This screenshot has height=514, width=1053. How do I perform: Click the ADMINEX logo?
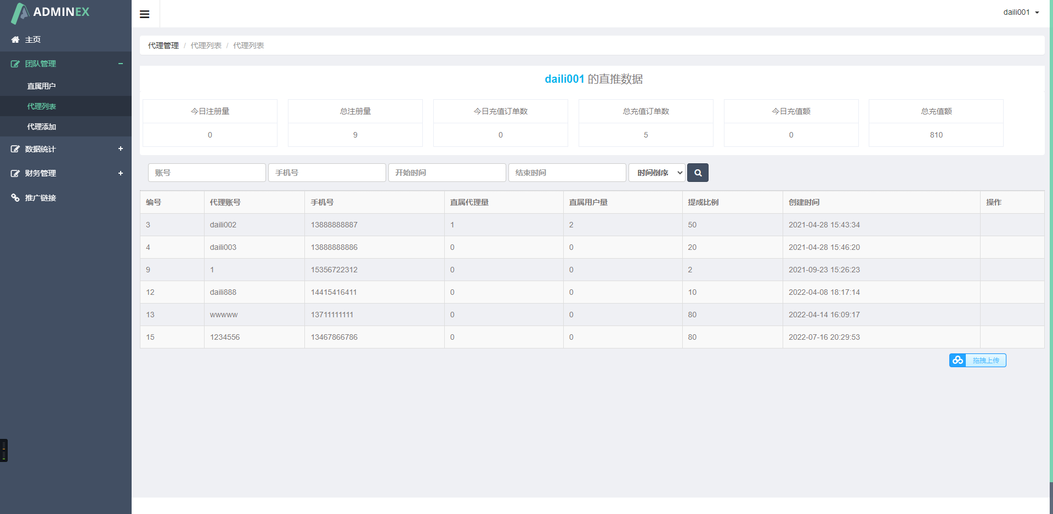point(50,12)
